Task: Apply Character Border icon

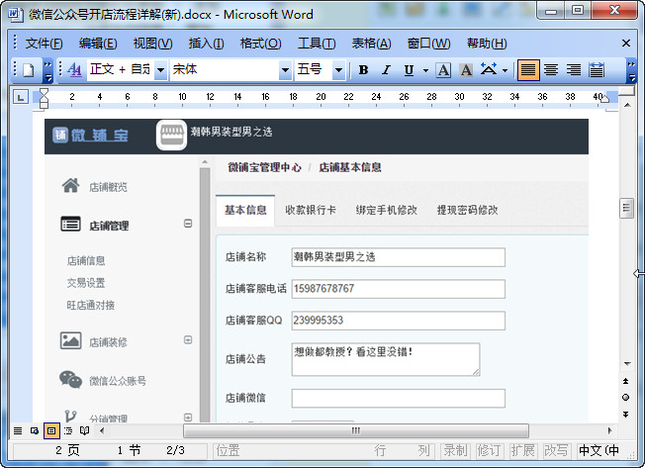Action: point(443,70)
